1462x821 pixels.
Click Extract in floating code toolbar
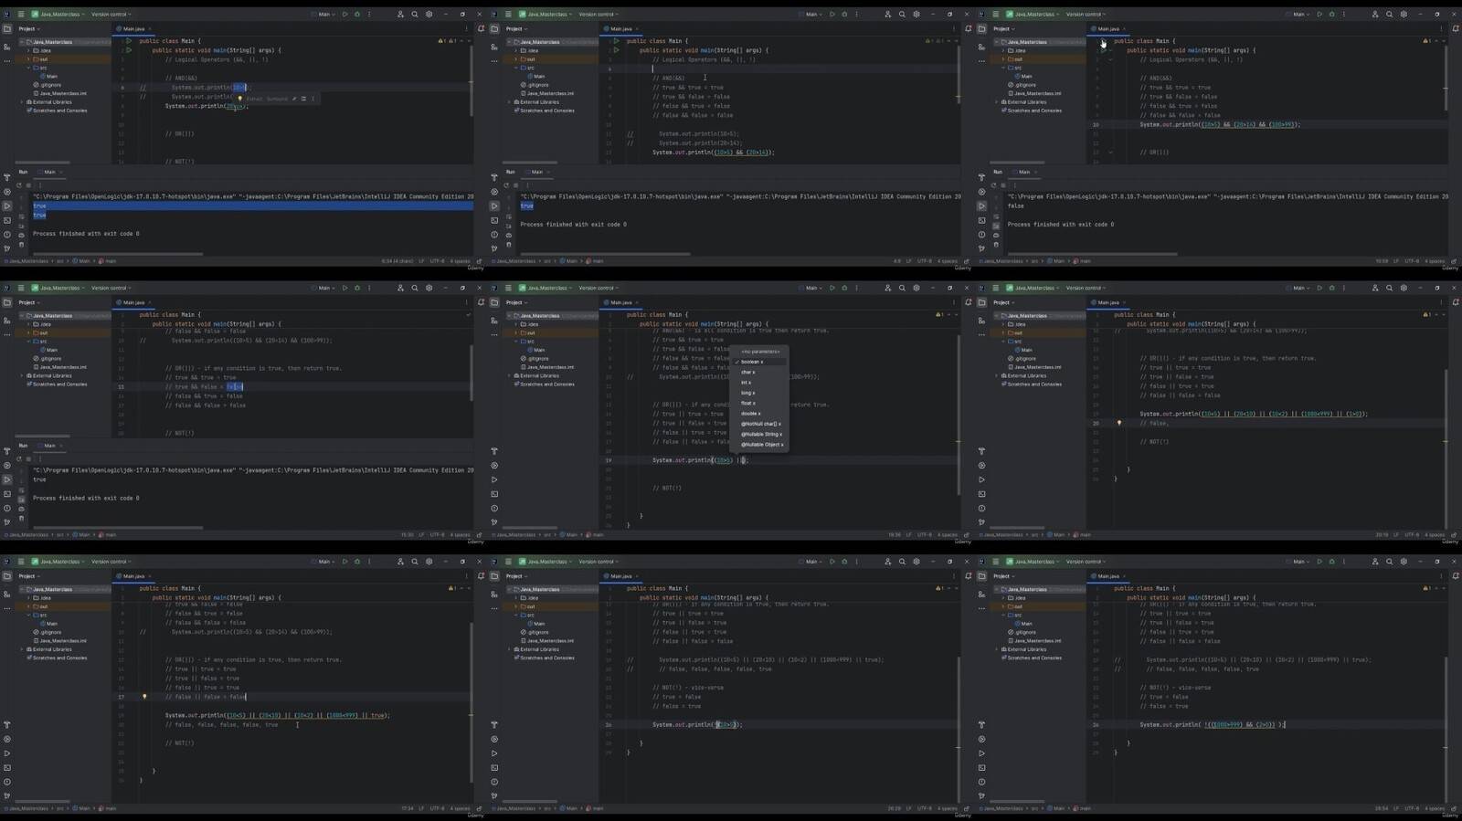coord(254,99)
